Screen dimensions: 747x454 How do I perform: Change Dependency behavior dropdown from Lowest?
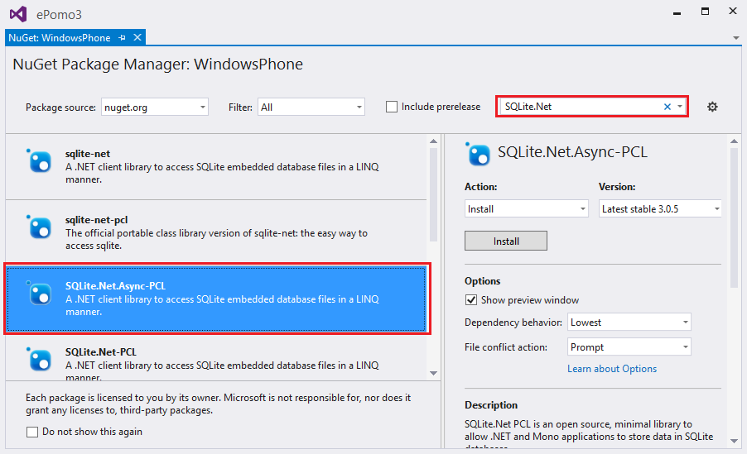pyautogui.click(x=629, y=323)
